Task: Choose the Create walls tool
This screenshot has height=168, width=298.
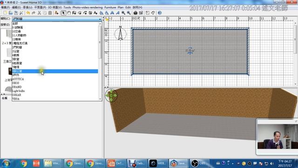Action: [74, 13]
